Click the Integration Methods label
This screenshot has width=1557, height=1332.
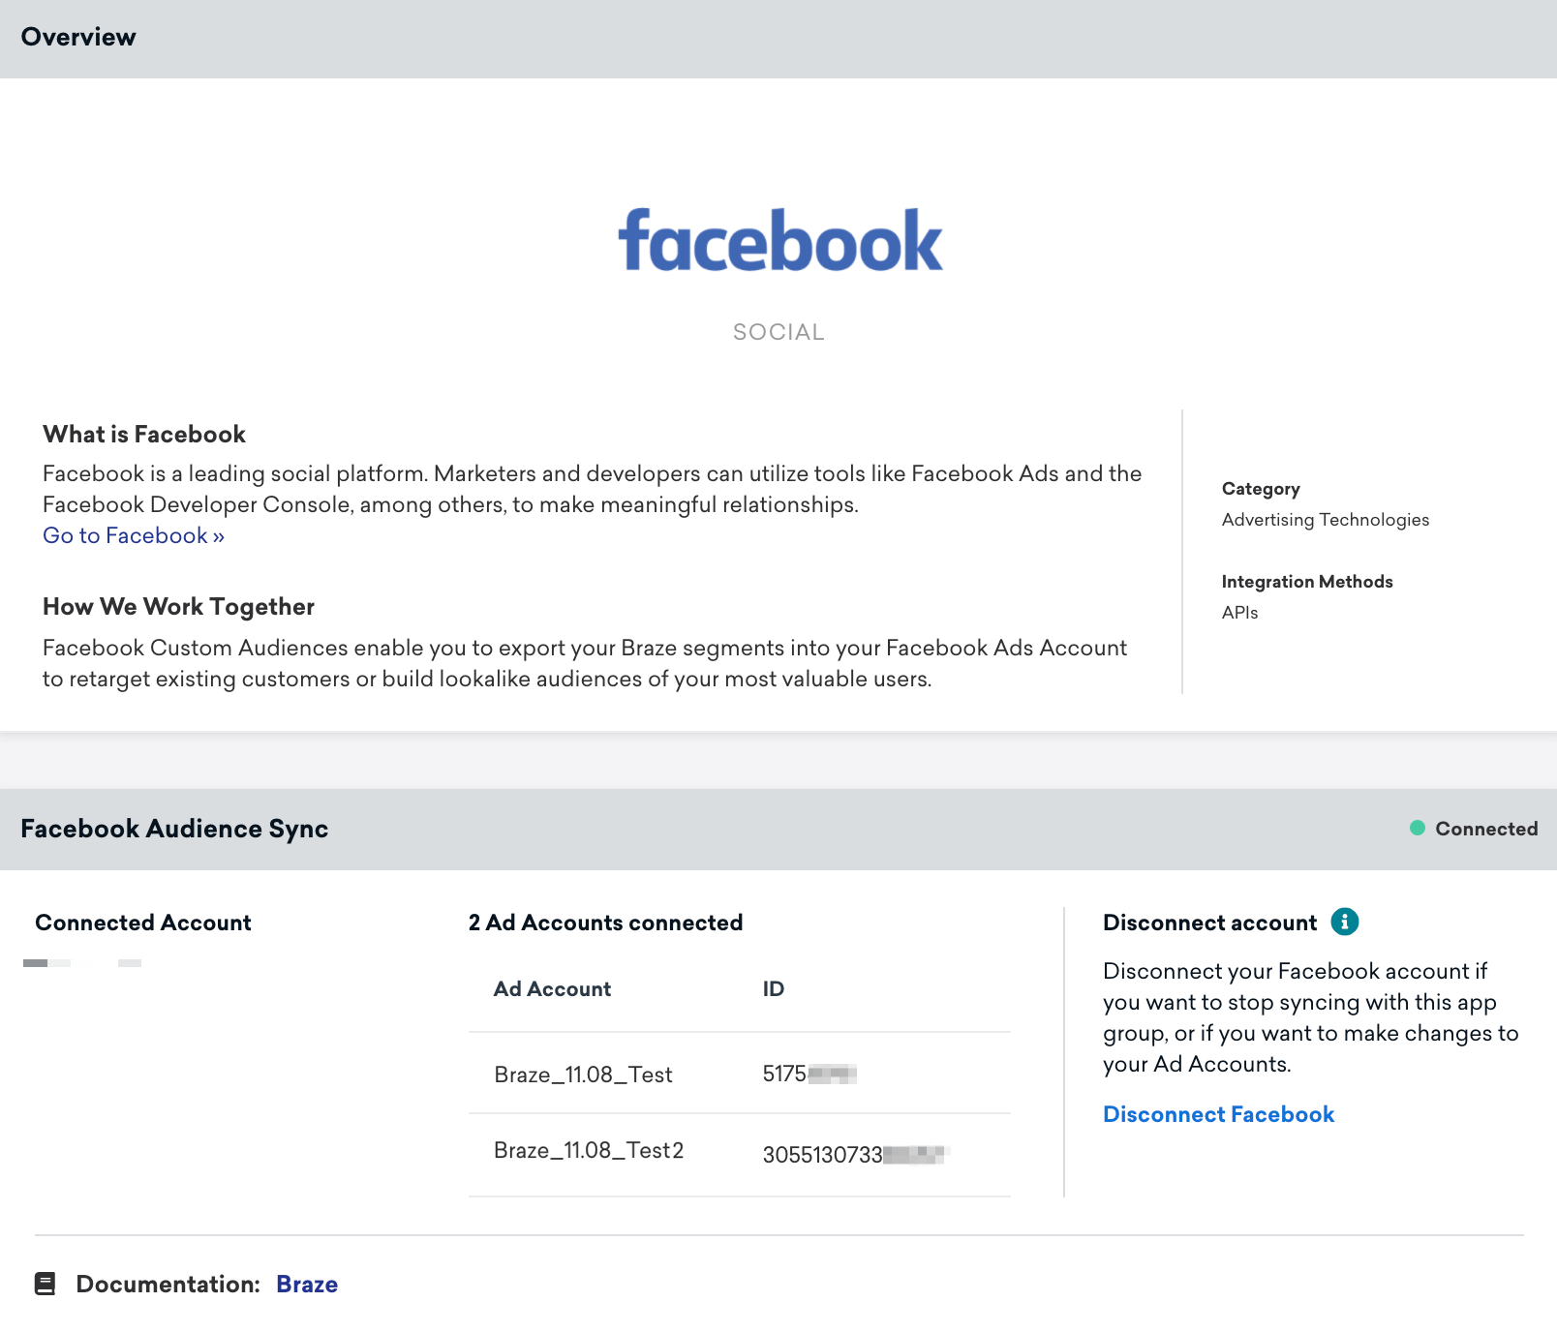(x=1306, y=582)
